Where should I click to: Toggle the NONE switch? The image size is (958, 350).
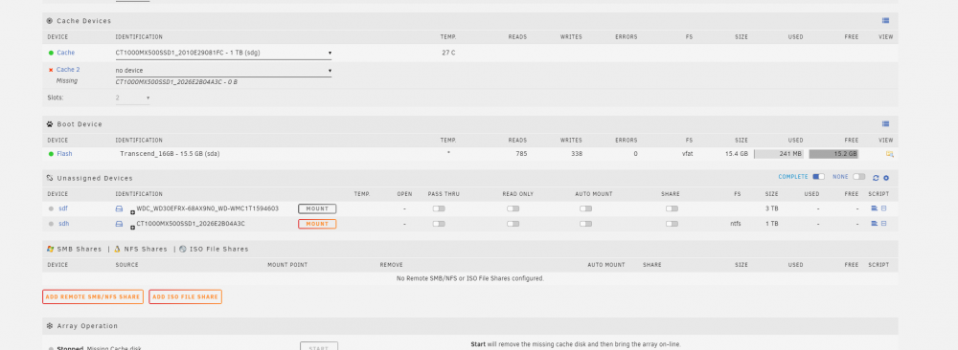[859, 177]
